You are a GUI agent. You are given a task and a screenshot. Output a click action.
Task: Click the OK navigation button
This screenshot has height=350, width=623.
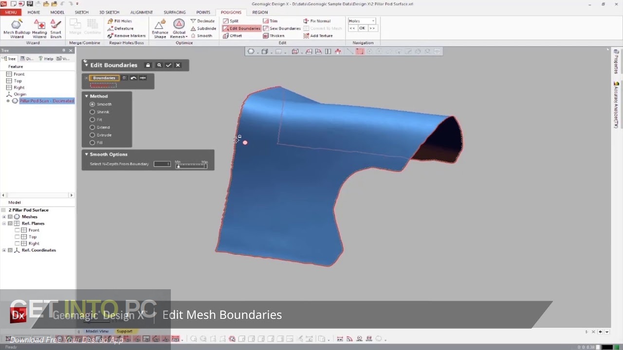(x=362, y=28)
